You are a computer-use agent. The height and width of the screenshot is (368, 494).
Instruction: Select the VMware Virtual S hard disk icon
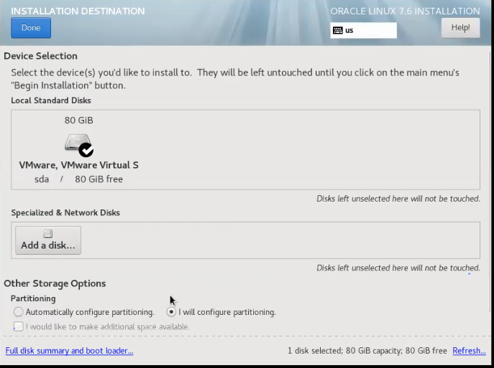78,143
